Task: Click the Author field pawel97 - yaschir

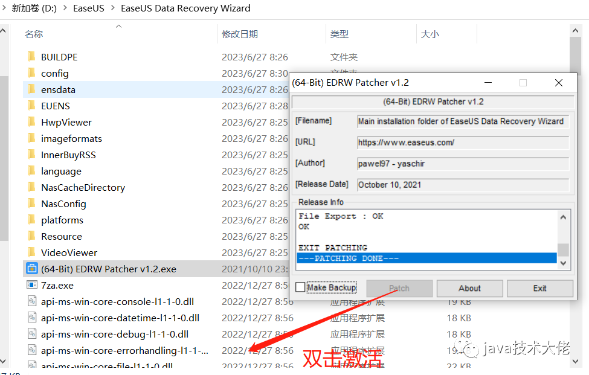Action: pyautogui.click(x=463, y=164)
